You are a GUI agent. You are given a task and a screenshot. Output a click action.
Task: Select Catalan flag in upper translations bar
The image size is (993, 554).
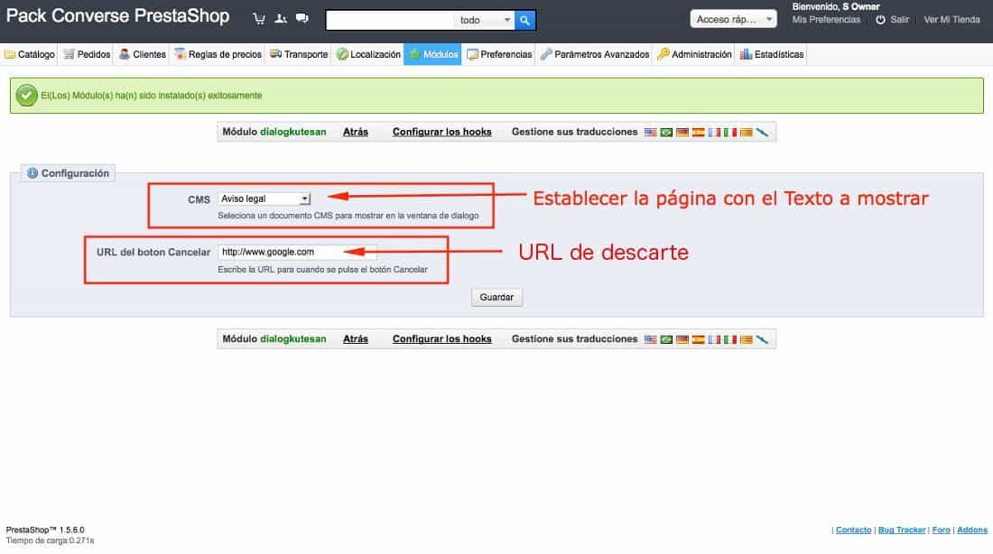746,133
